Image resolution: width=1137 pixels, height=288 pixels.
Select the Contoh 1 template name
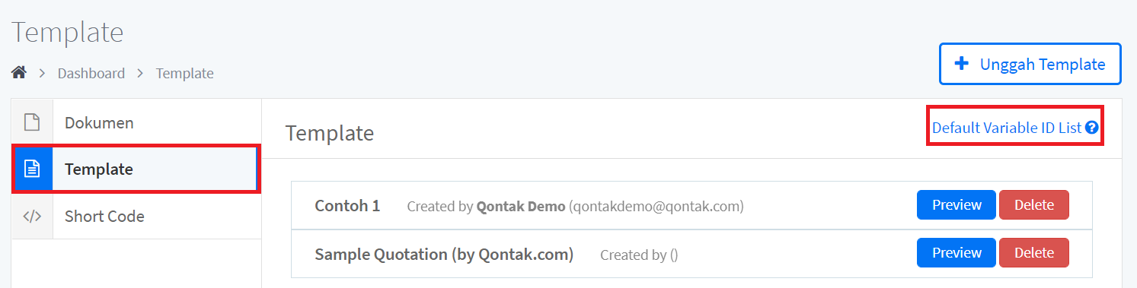click(x=347, y=205)
